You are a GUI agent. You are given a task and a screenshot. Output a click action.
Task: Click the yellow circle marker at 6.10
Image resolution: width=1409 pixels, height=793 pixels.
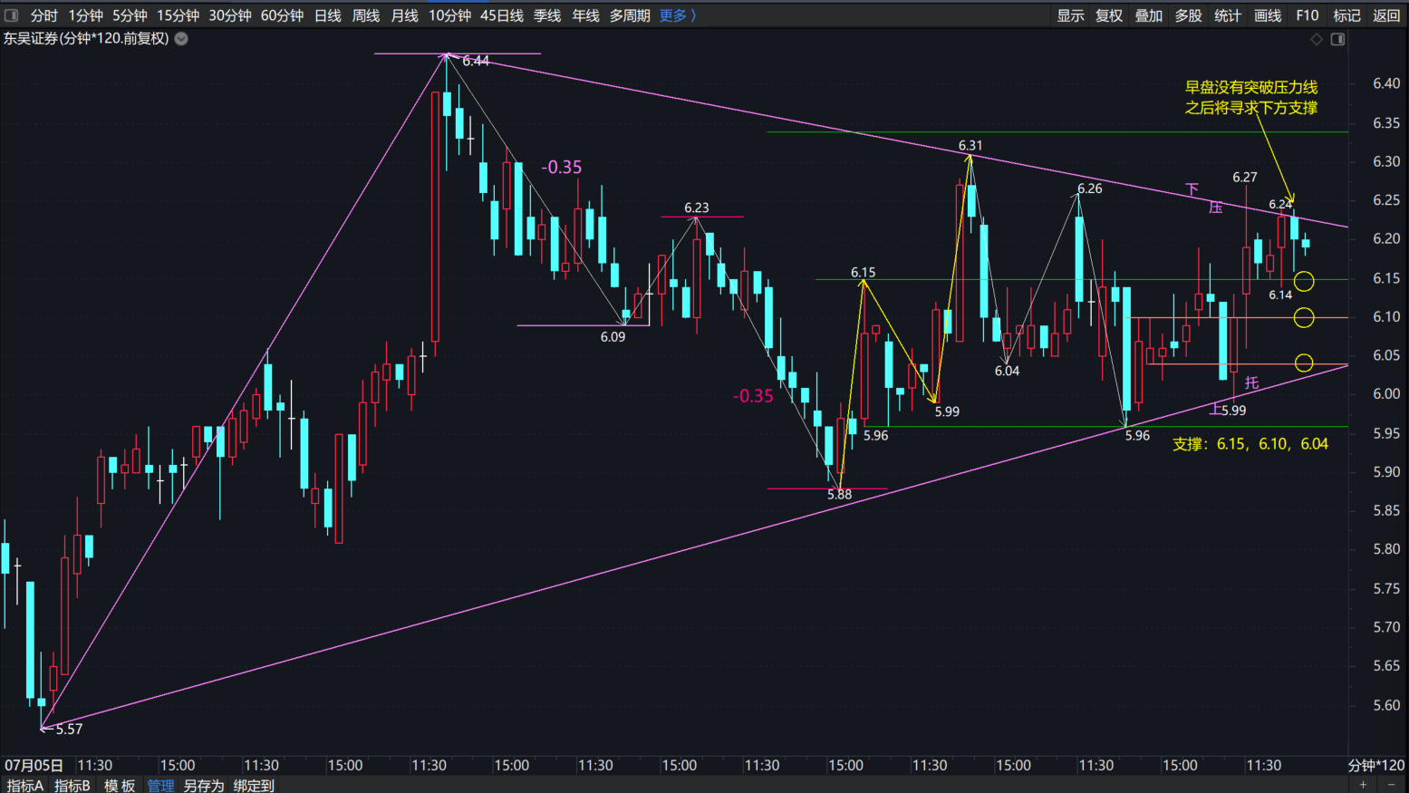click(1304, 317)
